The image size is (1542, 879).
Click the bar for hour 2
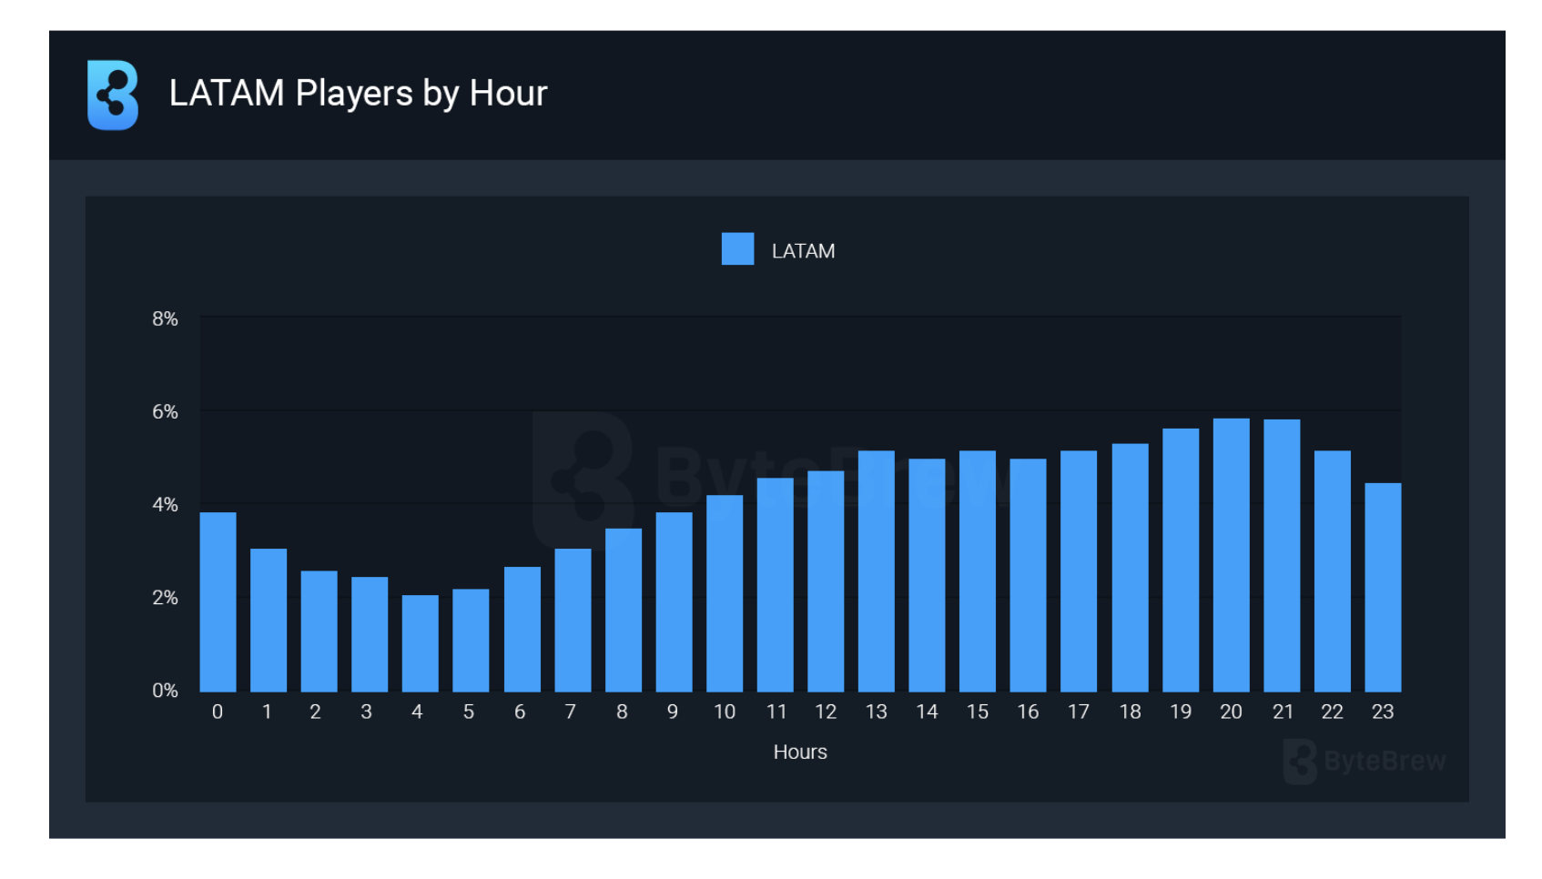pyautogui.click(x=319, y=631)
